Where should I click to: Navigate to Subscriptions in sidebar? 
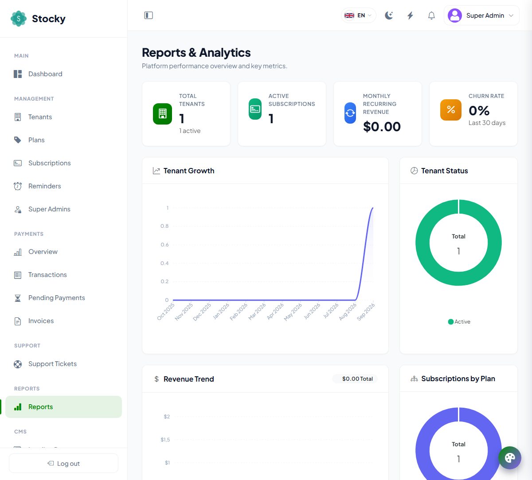click(64, 163)
